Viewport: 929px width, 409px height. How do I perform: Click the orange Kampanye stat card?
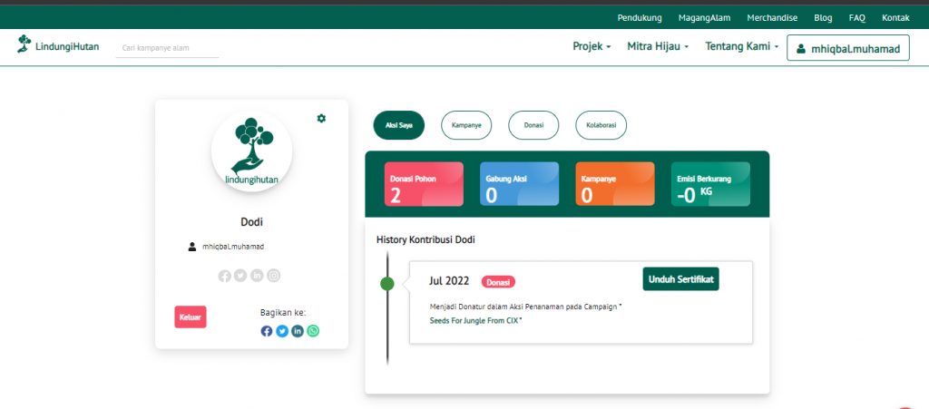click(x=615, y=184)
